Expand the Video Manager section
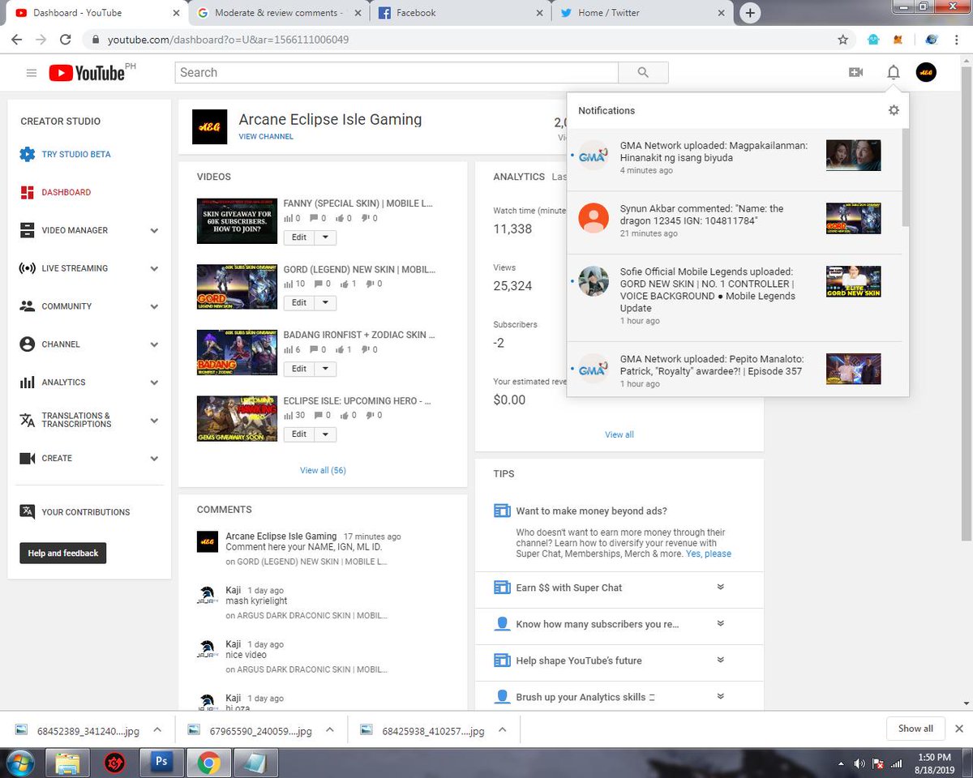 tap(154, 231)
